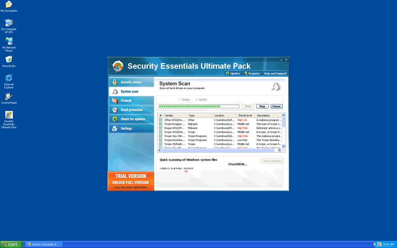
Task: Click the Check for updates globe icon
Action: [115, 119]
